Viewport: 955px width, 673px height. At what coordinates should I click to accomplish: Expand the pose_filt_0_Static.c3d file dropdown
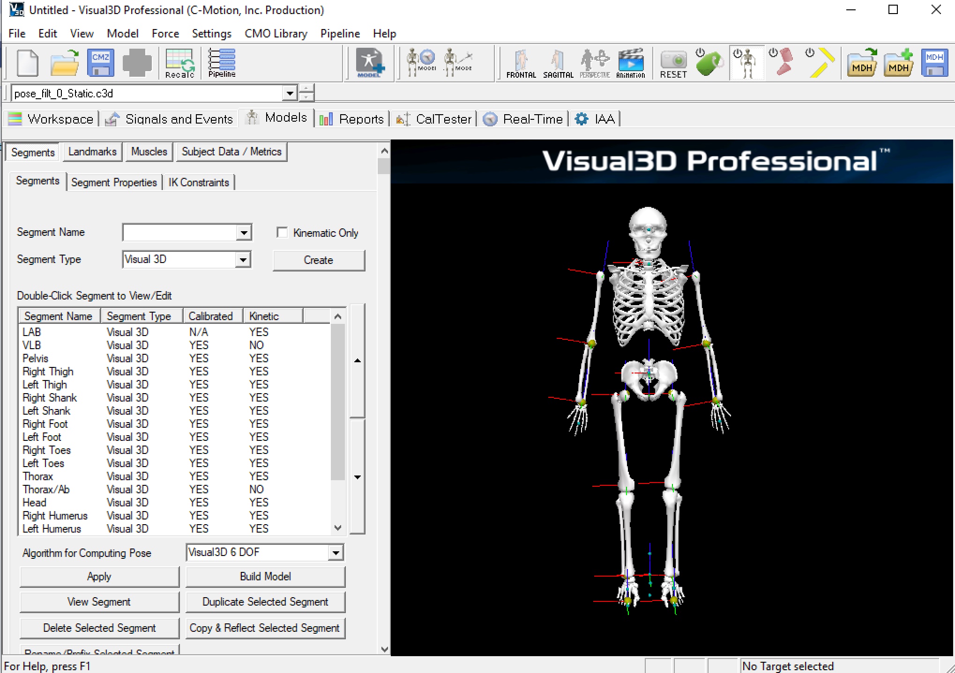pyautogui.click(x=290, y=94)
